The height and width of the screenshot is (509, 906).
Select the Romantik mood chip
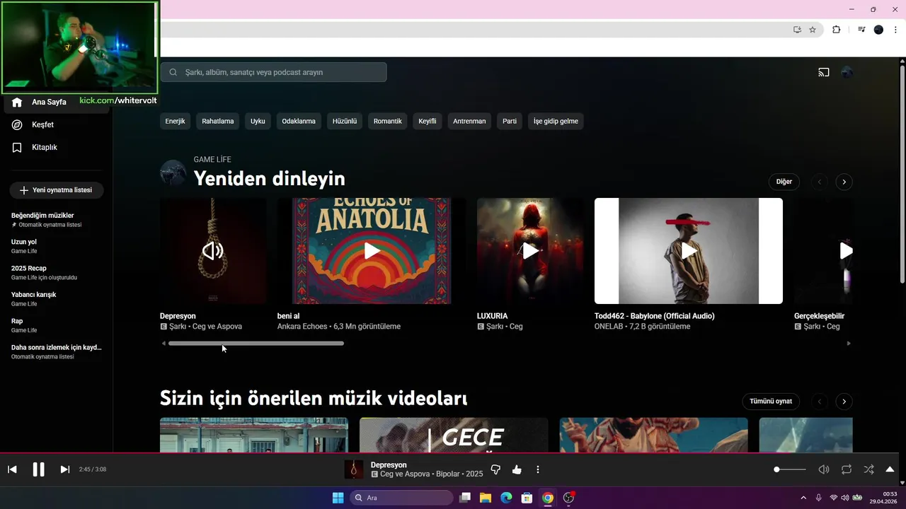point(387,121)
